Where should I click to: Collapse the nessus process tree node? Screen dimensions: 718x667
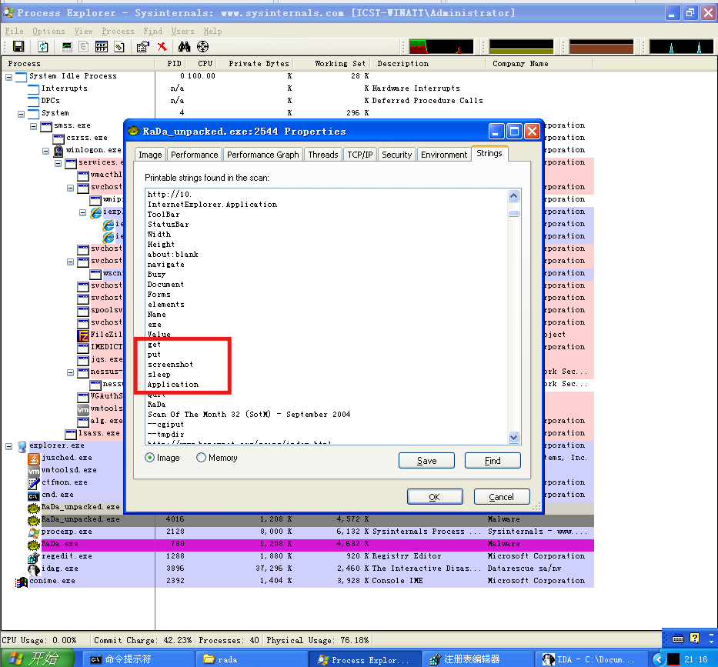click(x=71, y=372)
